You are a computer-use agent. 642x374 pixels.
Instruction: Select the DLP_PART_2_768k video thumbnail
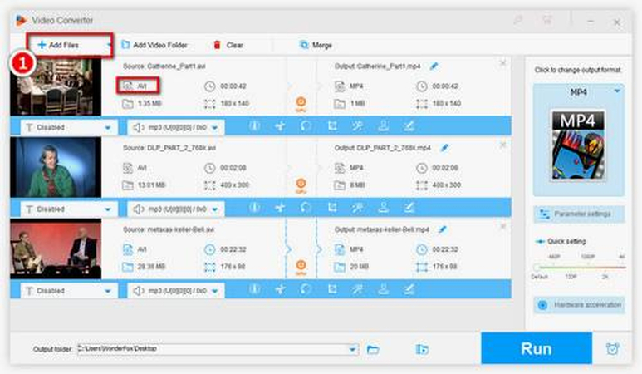point(56,167)
